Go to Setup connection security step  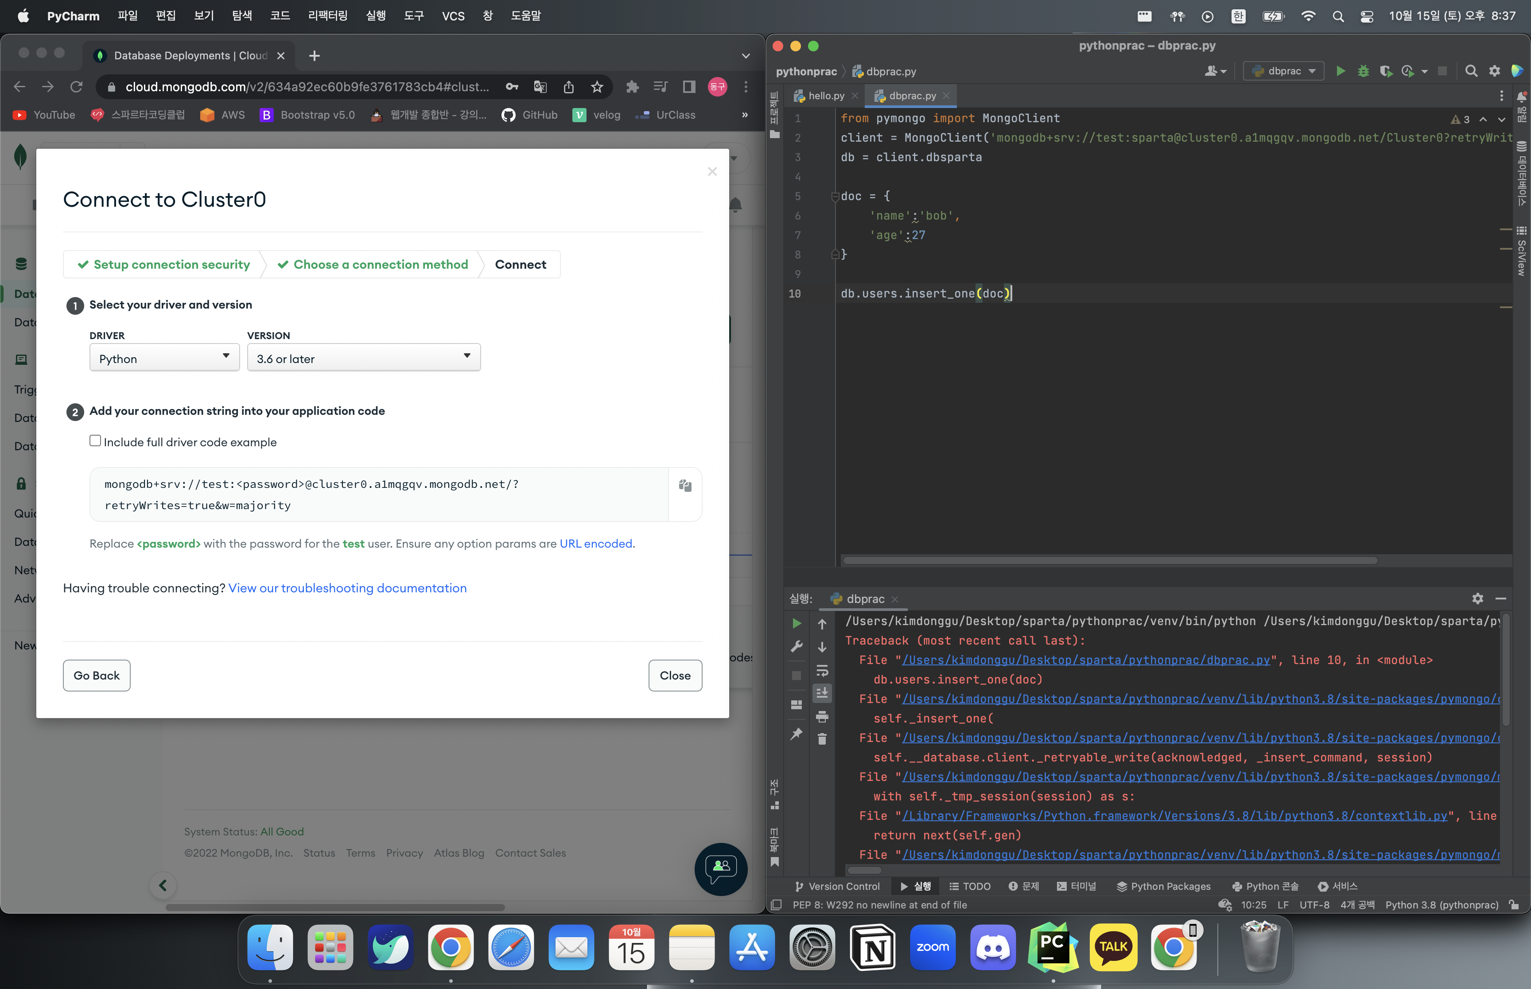(x=164, y=264)
